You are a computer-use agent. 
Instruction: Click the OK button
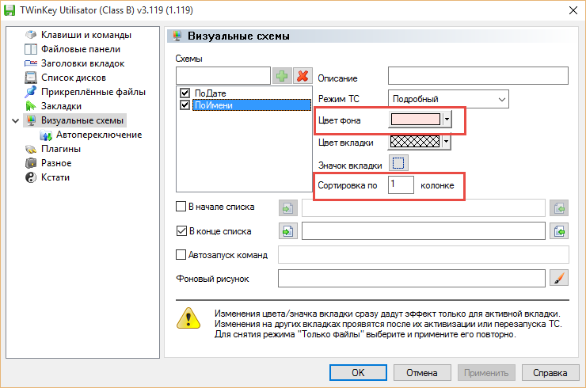click(358, 373)
